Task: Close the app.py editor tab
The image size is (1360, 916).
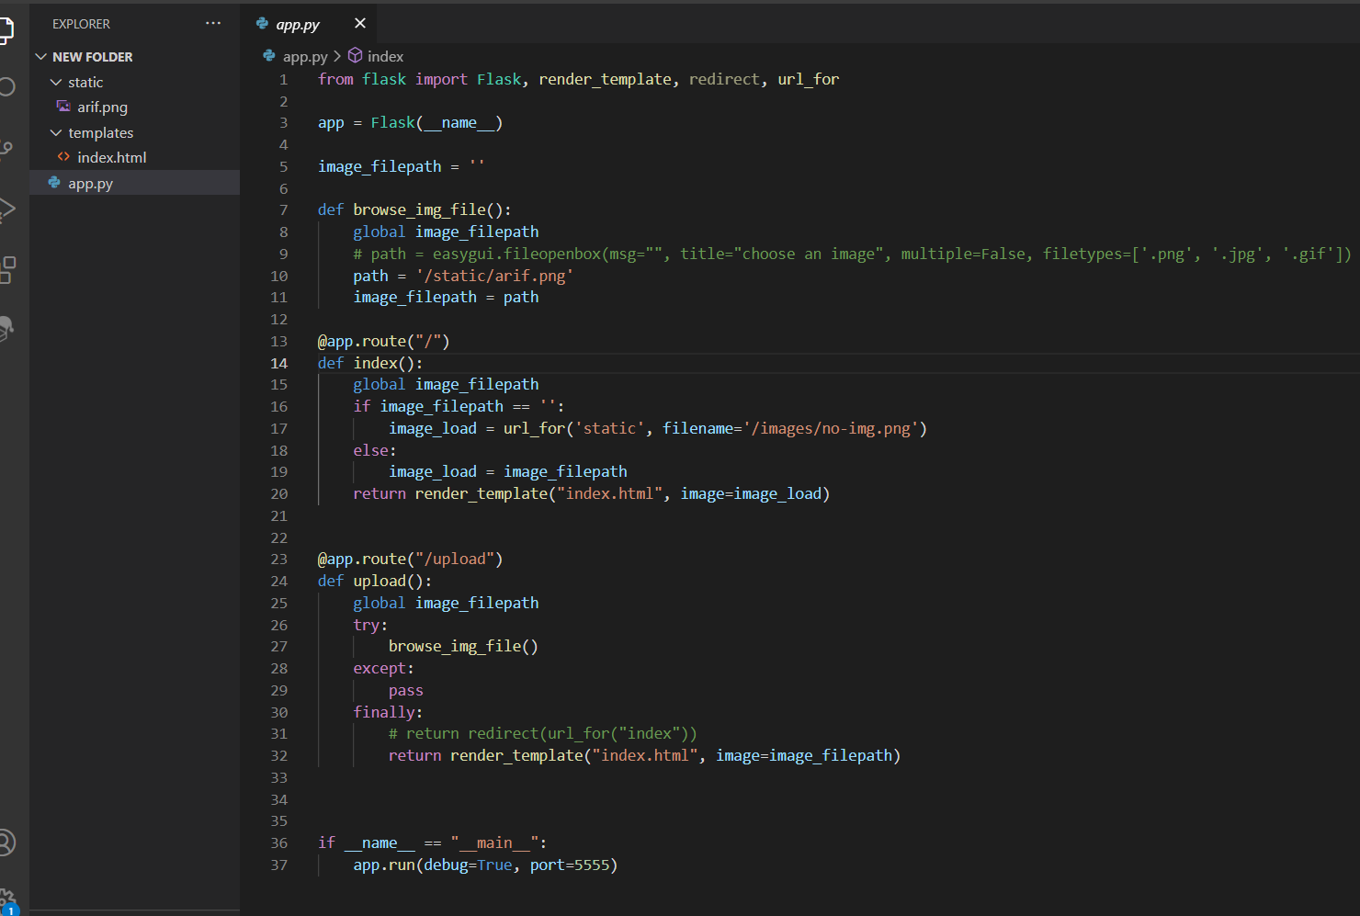Action: [x=360, y=24]
